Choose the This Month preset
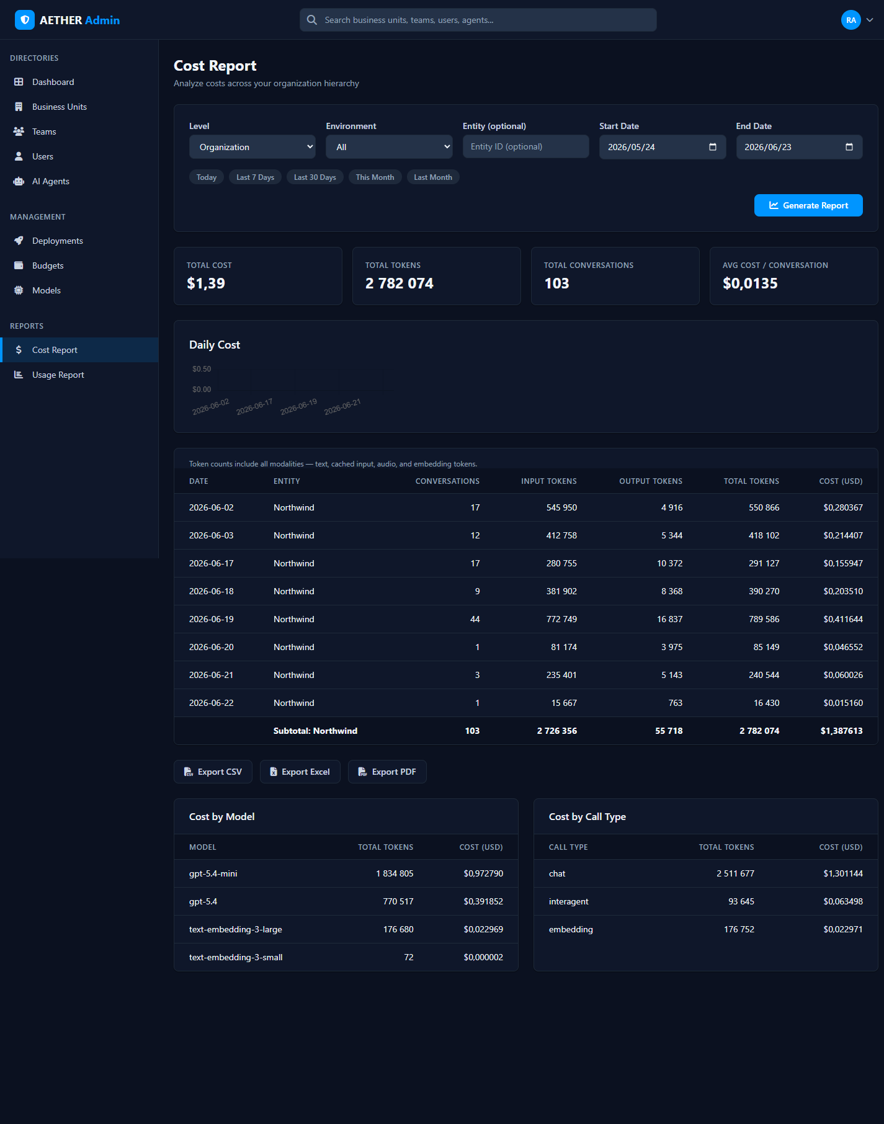 pos(375,177)
